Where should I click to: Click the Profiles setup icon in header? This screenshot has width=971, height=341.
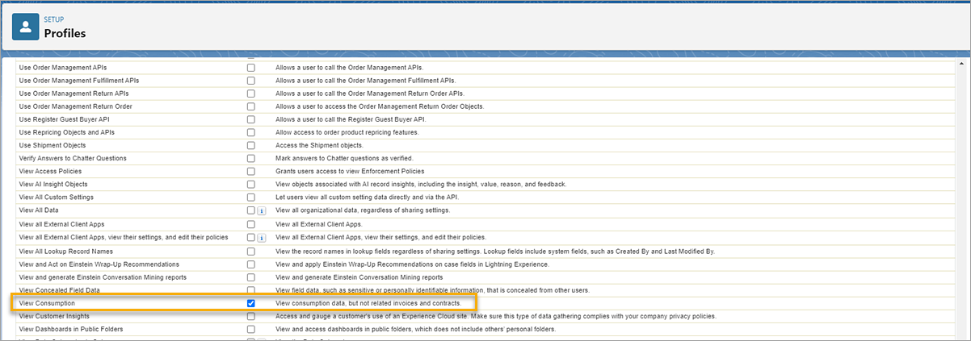(x=25, y=27)
